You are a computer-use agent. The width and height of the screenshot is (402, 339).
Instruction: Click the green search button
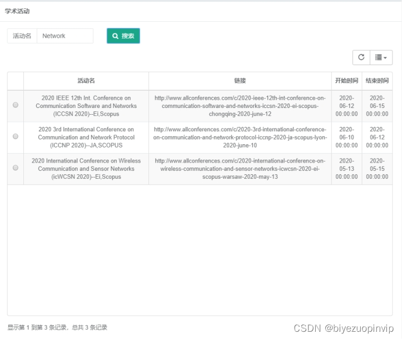(123, 36)
